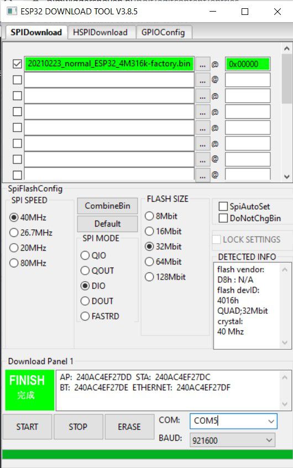The image size is (293, 468).
Task: Click the detected info box's down arrow
Action: coord(285,343)
